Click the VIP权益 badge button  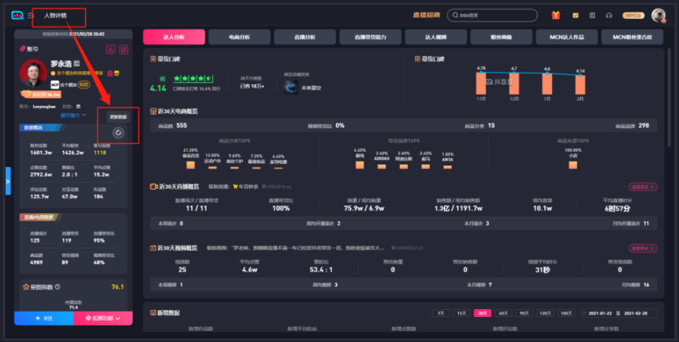[634, 15]
